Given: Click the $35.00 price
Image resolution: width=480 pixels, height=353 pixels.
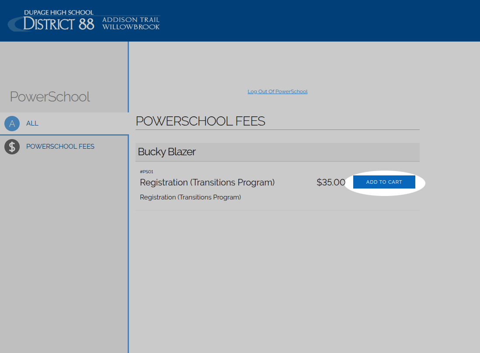Looking at the screenshot, I should 330,182.
